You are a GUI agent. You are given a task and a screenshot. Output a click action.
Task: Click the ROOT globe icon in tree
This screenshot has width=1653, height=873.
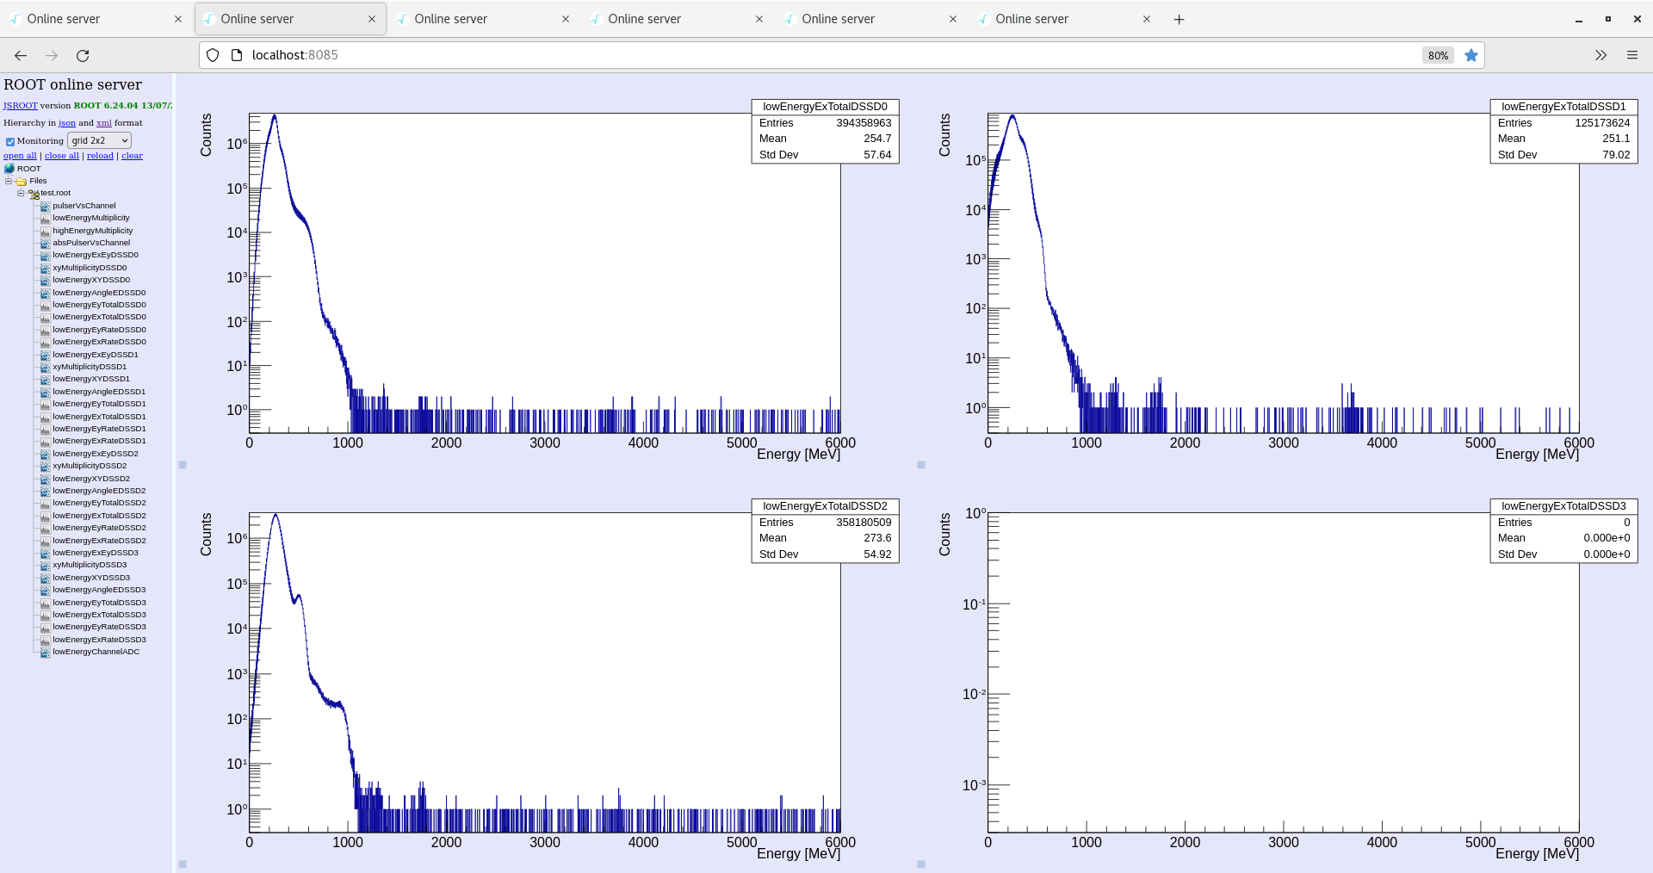click(x=9, y=169)
